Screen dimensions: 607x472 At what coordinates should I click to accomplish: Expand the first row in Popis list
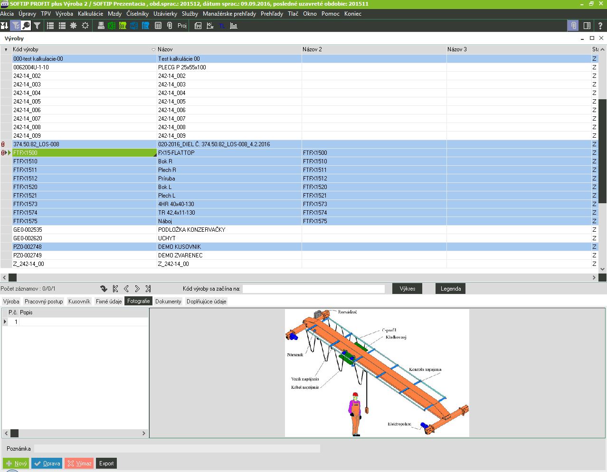5,322
